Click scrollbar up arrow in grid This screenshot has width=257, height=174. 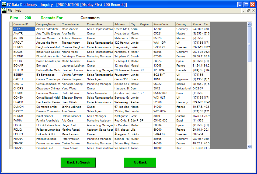pyautogui.click(x=249, y=25)
